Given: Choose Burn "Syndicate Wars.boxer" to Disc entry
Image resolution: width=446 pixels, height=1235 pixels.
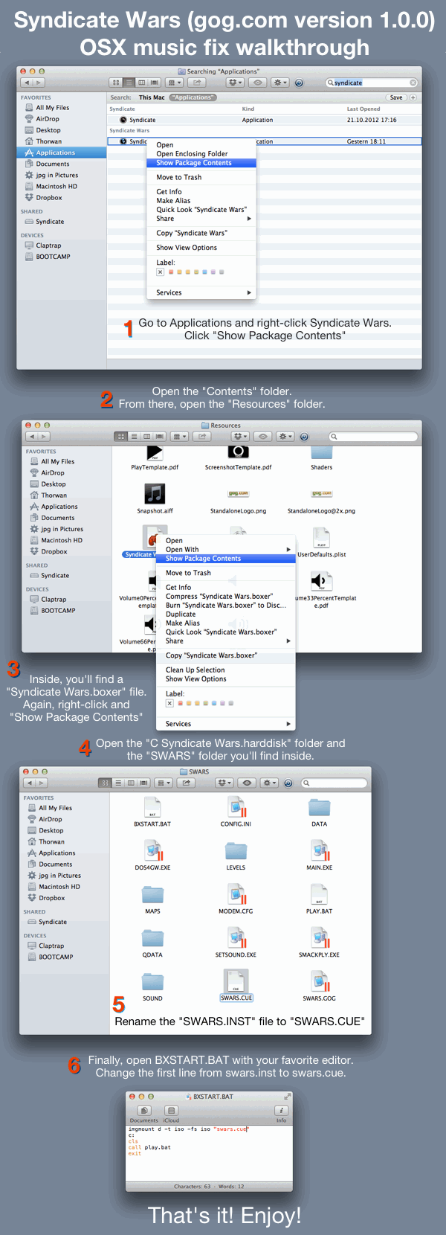Looking at the screenshot, I should pos(226,606).
